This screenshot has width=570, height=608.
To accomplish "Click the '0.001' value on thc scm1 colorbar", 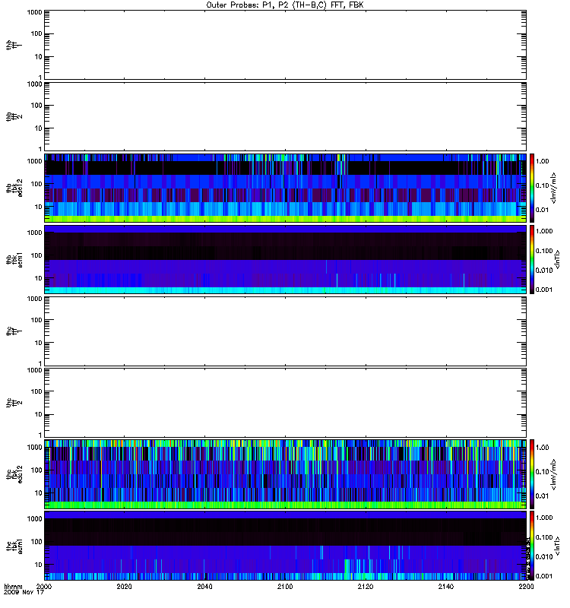I will click(x=544, y=576).
